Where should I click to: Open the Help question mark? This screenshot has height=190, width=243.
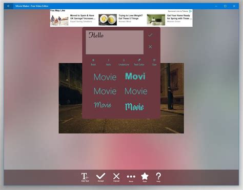(x=158, y=177)
